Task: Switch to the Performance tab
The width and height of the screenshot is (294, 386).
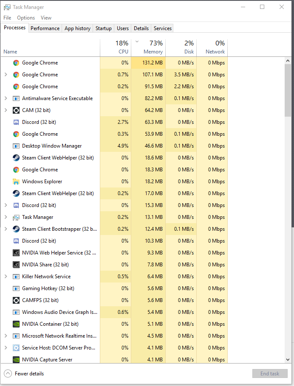Action: coord(45,28)
